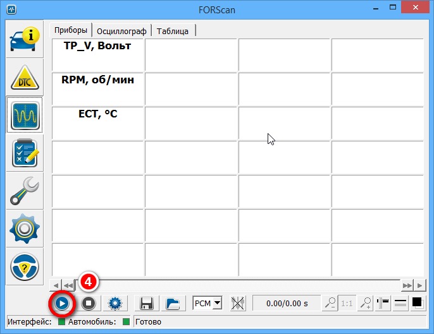Viewport: 434px width, 334px height.
Task: Select the RPM, об/мин gauge cell
Action: click(97, 89)
